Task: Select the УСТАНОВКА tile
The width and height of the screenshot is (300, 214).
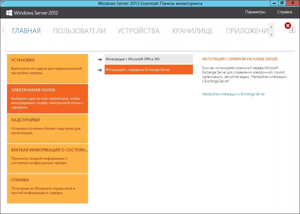Action: (48, 69)
